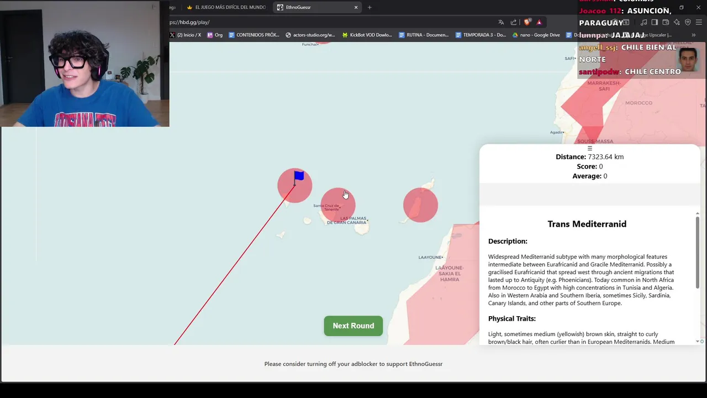Click the Brave VPN shield icon
Image resolution: width=707 pixels, height=398 pixels.
688,22
